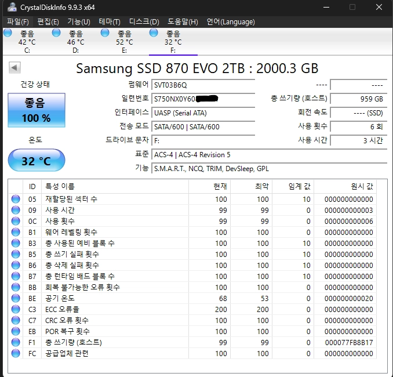Open the 언어(Language) menu

[x=231, y=22]
